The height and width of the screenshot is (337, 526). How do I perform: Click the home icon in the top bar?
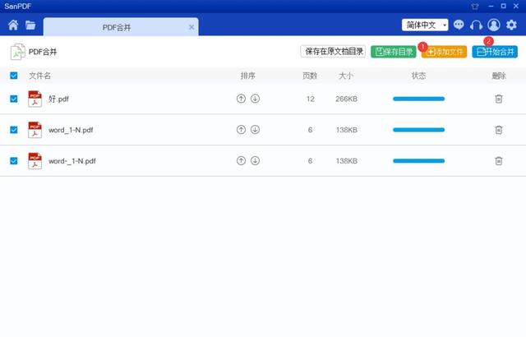[x=13, y=25]
